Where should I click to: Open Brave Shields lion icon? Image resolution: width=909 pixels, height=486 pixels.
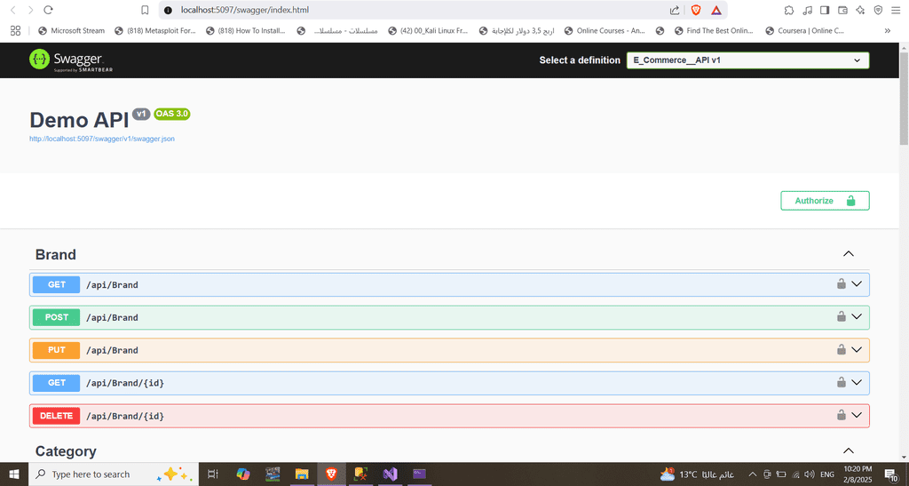pos(696,10)
